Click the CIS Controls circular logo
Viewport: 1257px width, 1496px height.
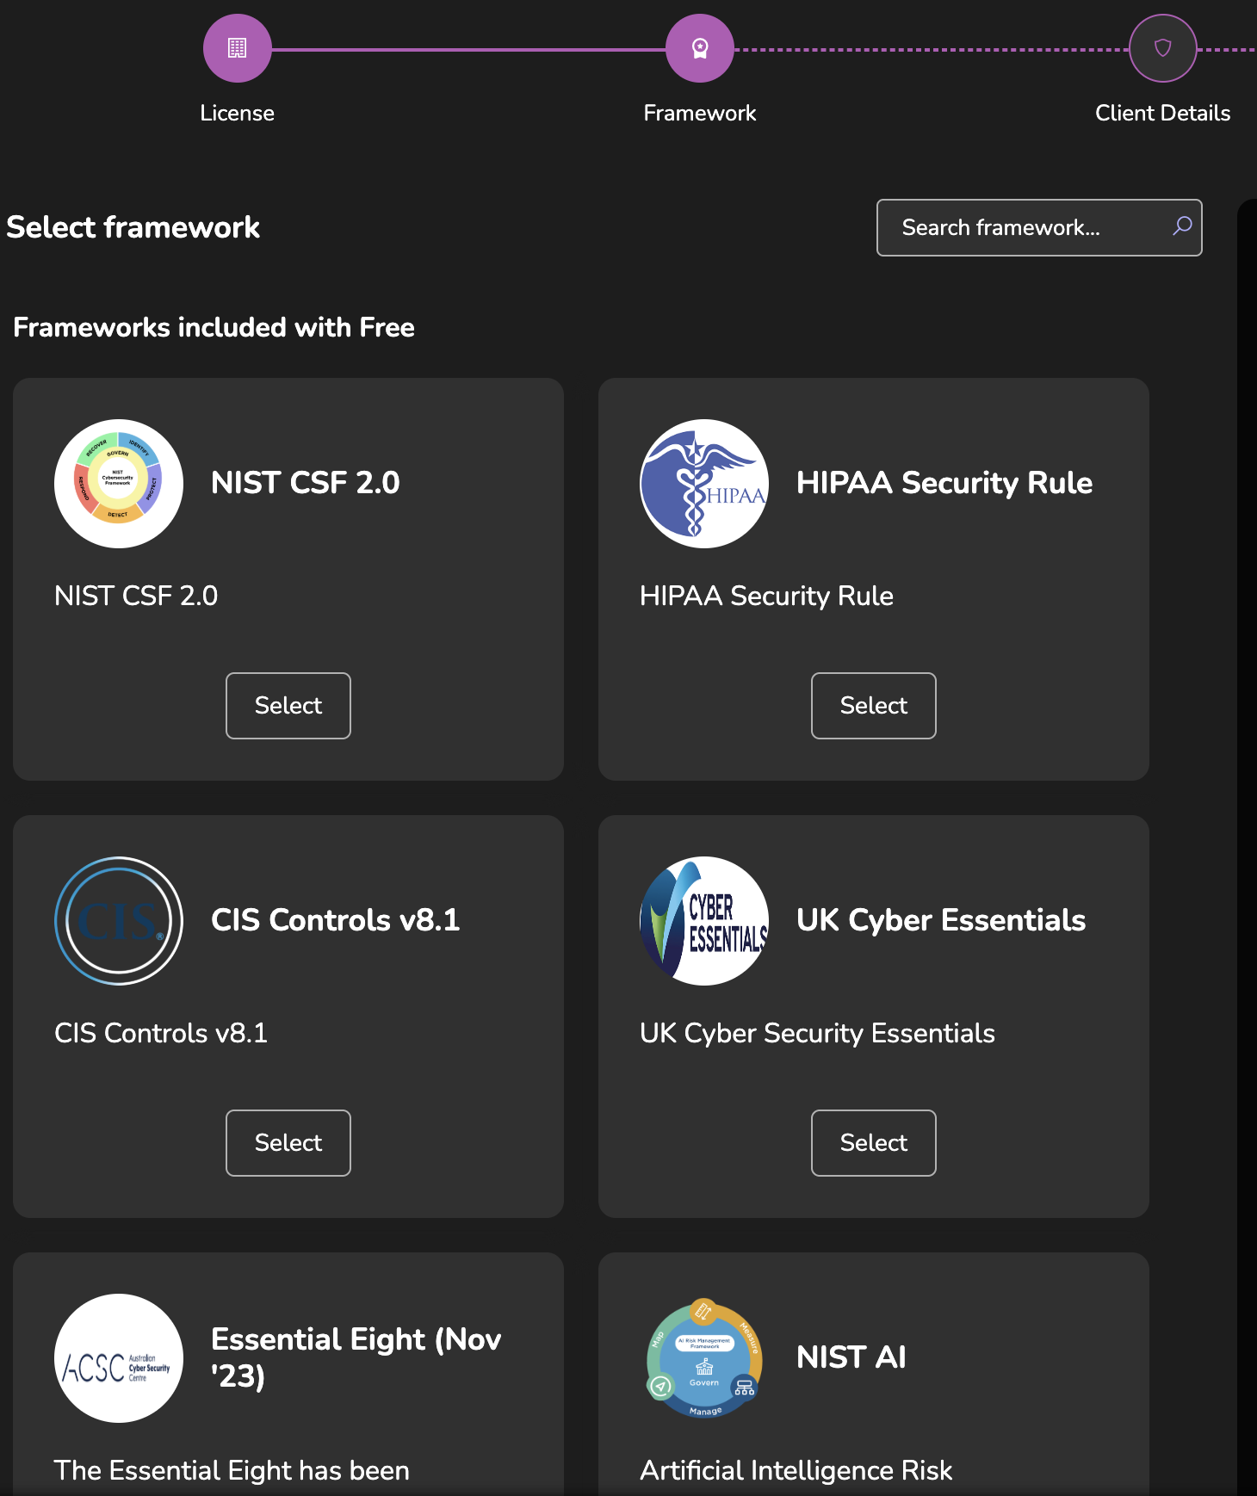[119, 921]
